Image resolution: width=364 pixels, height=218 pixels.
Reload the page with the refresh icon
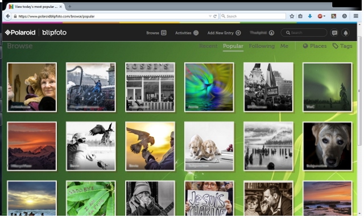[215, 16]
